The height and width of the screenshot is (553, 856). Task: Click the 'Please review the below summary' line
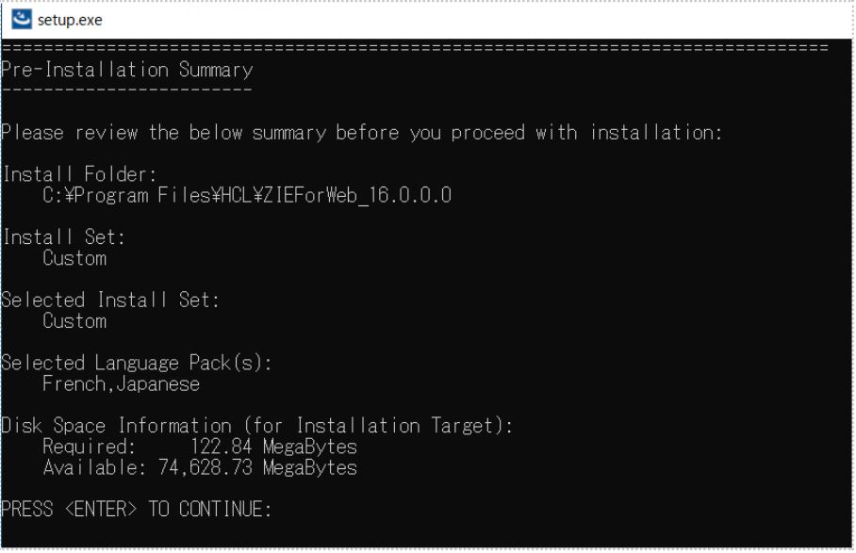coord(361,133)
